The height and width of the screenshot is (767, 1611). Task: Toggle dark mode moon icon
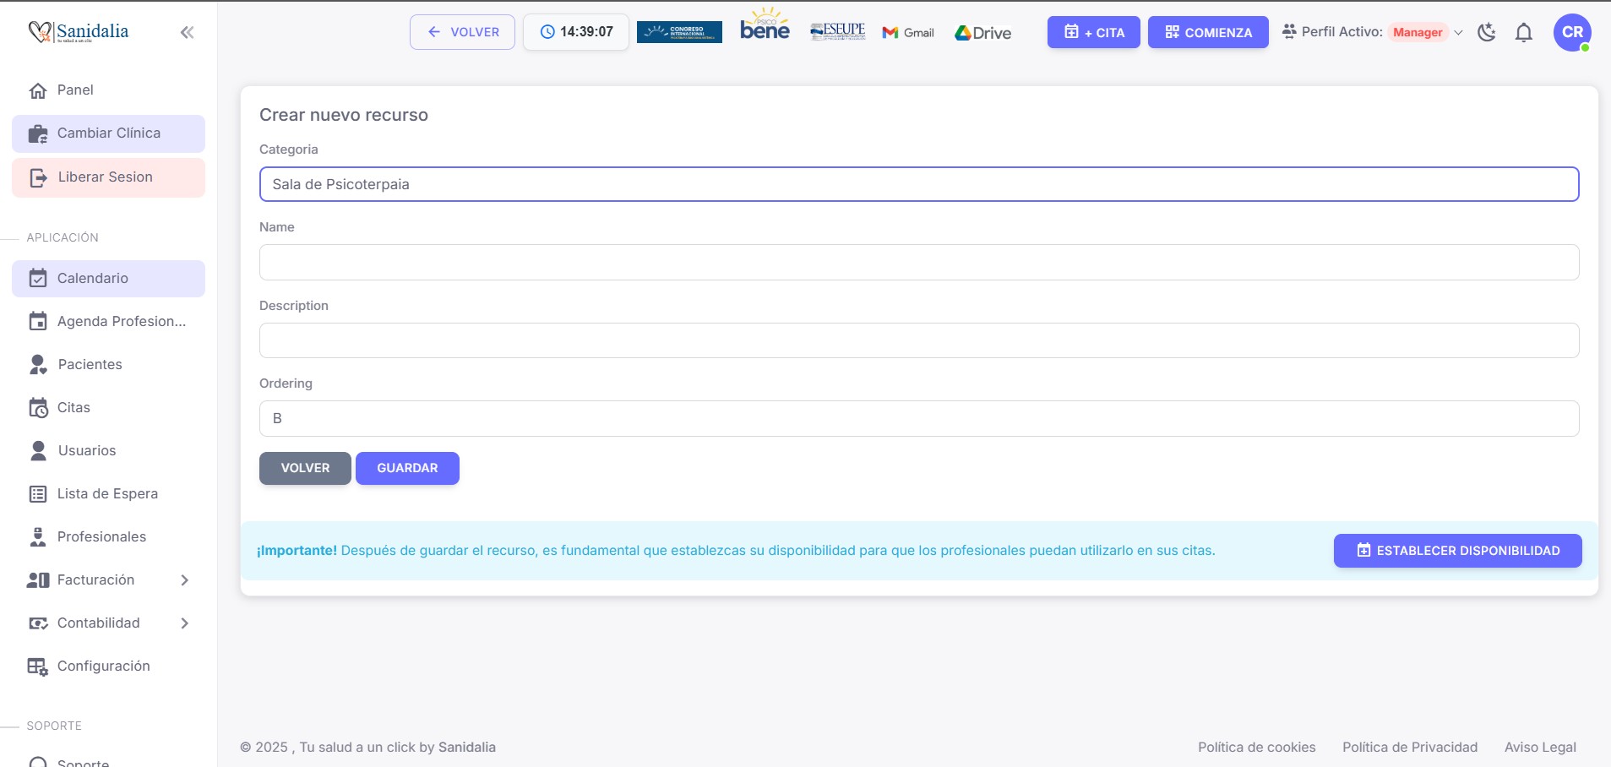(x=1486, y=32)
